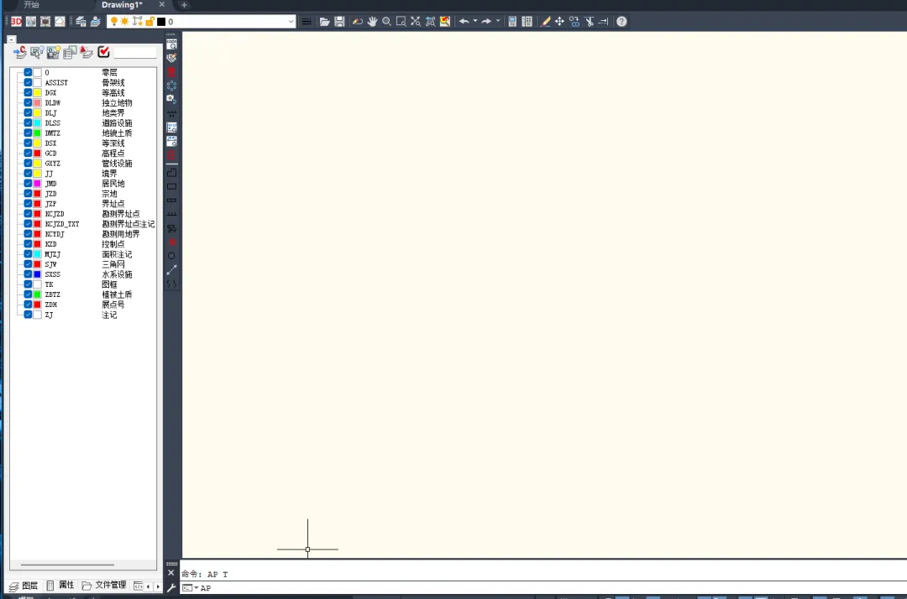The width and height of the screenshot is (907, 599).
Task: Click the yellow color swatch of DLJ layer
Action: [x=38, y=112]
